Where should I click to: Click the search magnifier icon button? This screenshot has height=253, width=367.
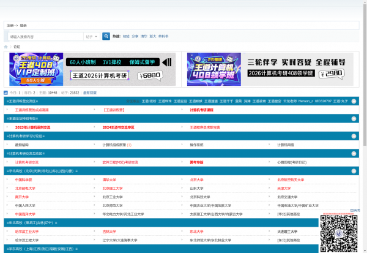coord(106,37)
